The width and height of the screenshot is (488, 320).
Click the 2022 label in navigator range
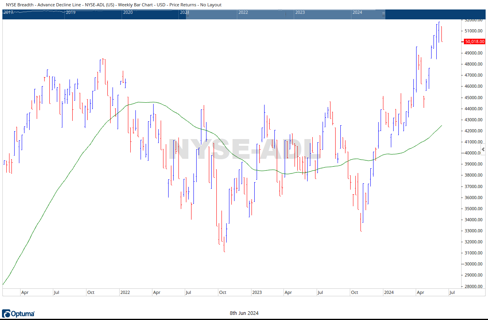click(243, 12)
